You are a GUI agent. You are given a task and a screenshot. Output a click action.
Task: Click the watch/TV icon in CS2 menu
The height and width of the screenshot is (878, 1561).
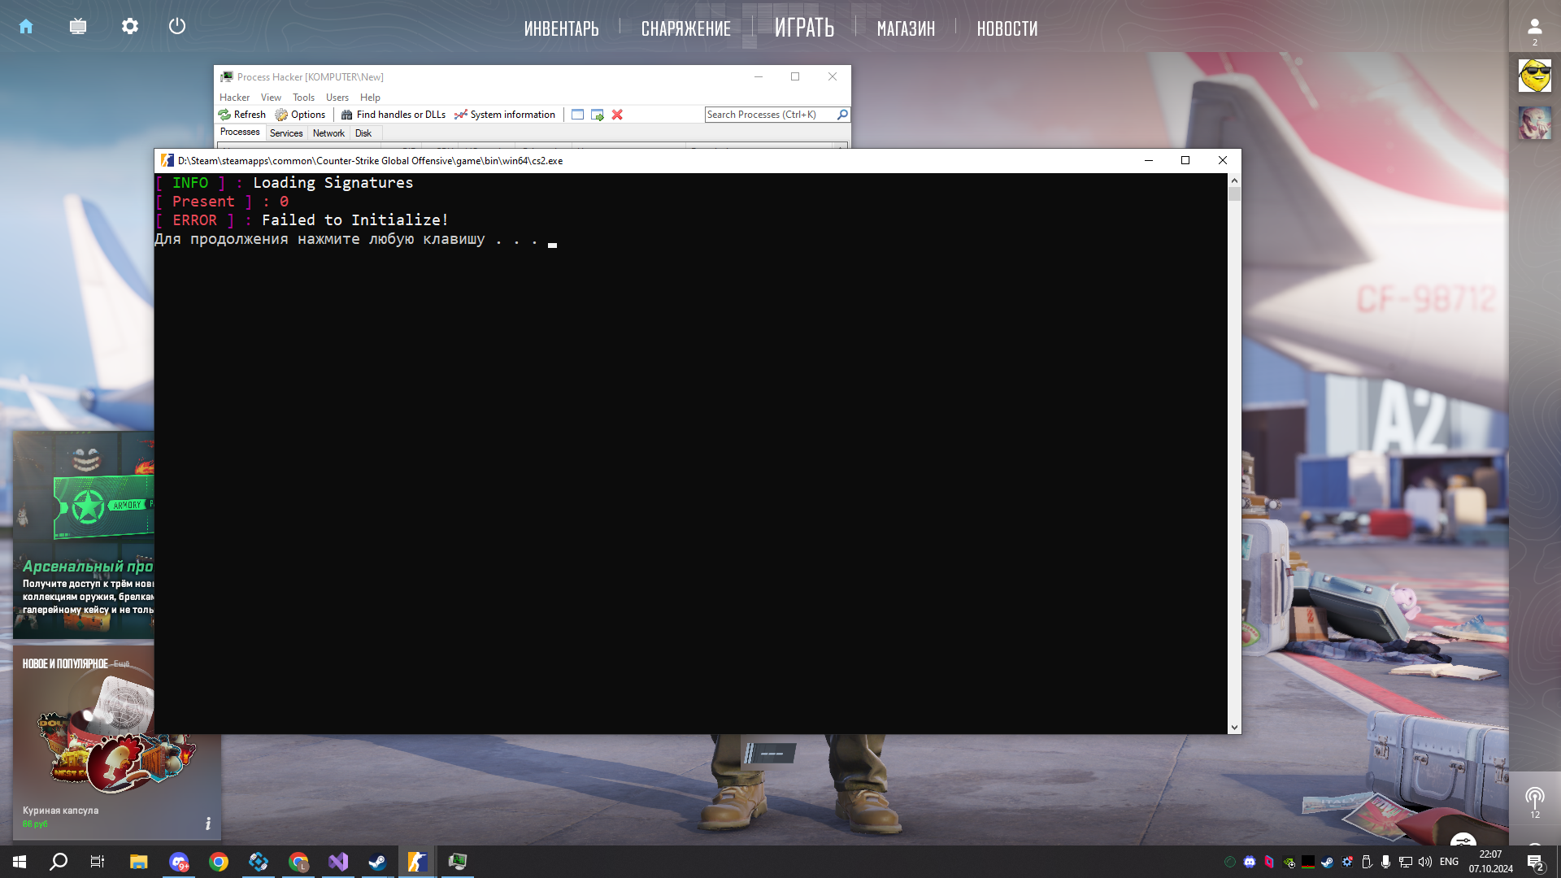point(77,26)
